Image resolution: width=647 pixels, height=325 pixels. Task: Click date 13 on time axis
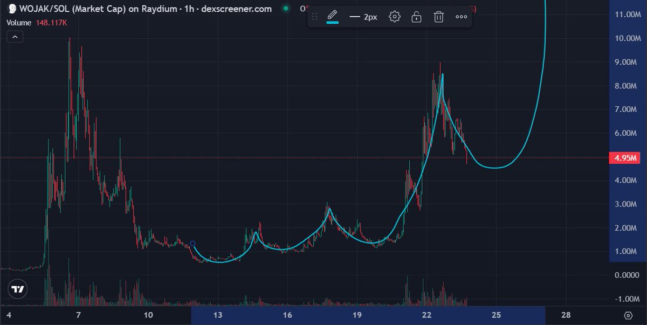coord(218,315)
